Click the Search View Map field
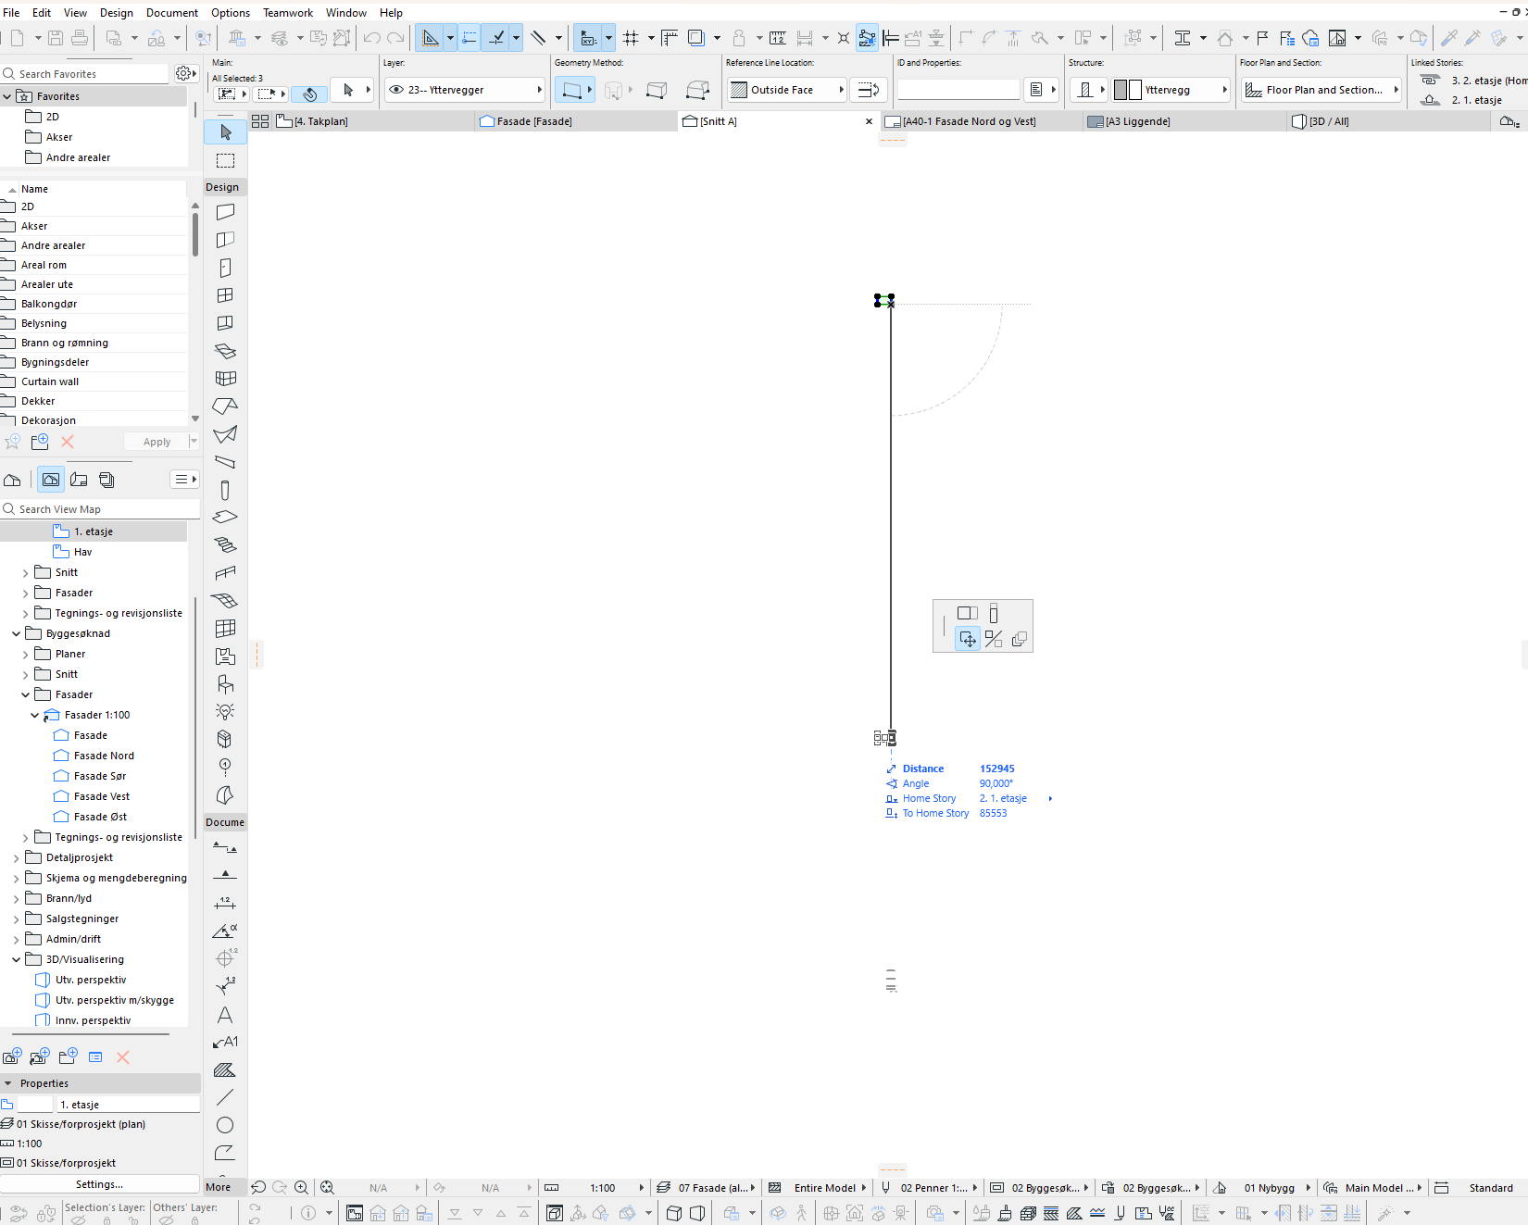This screenshot has height=1225, width=1528. (102, 509)
